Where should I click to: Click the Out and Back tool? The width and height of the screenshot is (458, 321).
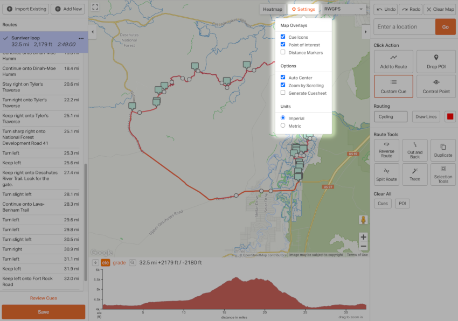point(415,150)
